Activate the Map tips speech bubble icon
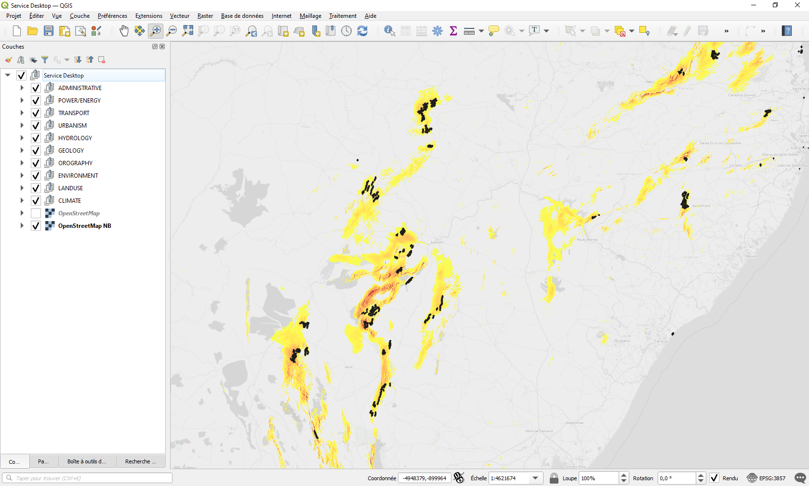The image size is (809, 486). point(493,31)
